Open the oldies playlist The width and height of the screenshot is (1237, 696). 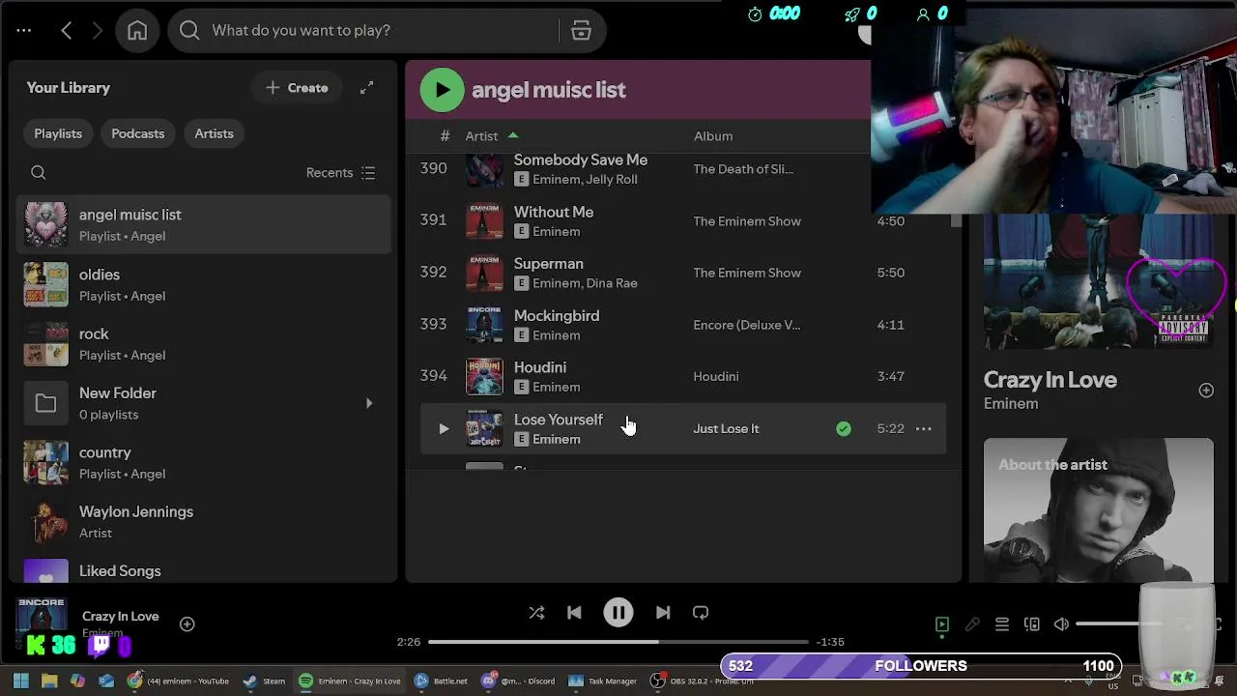point(204,284)
